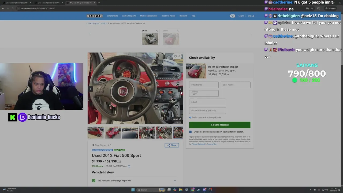Viewport: 343px width, 193px height.
Task: Click Incognito indicator in browser toolbar
Action: coord(330,8)
